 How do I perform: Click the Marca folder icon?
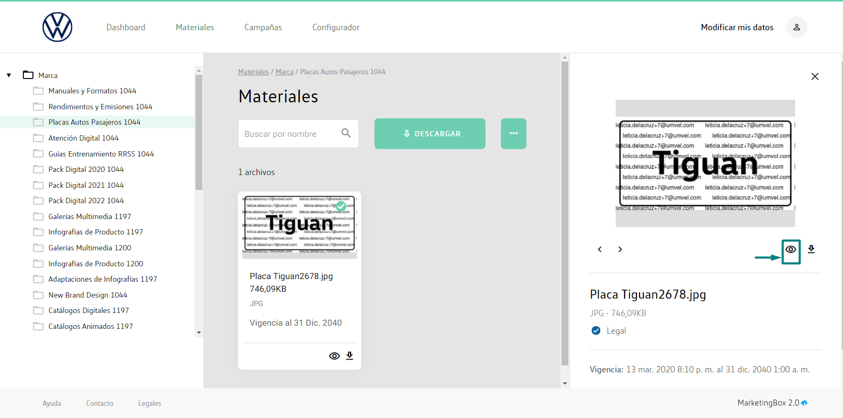(x=28, y=75)
